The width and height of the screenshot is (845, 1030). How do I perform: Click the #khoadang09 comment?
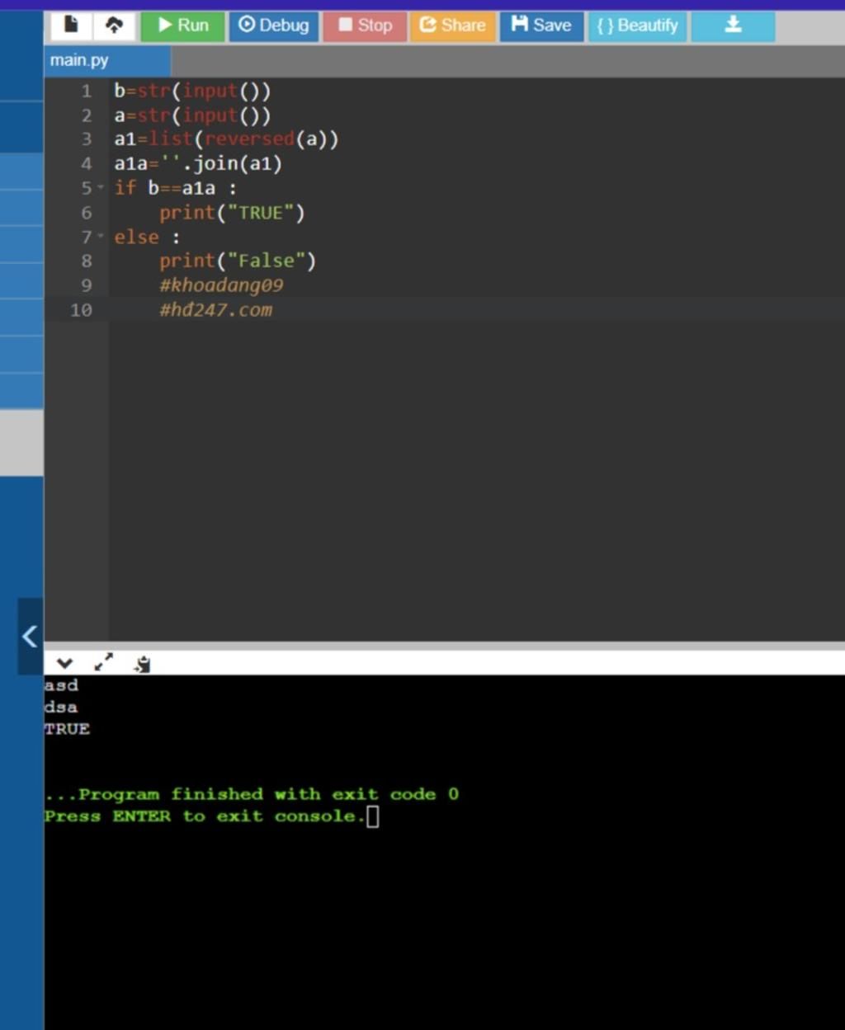tap(221, 285)
